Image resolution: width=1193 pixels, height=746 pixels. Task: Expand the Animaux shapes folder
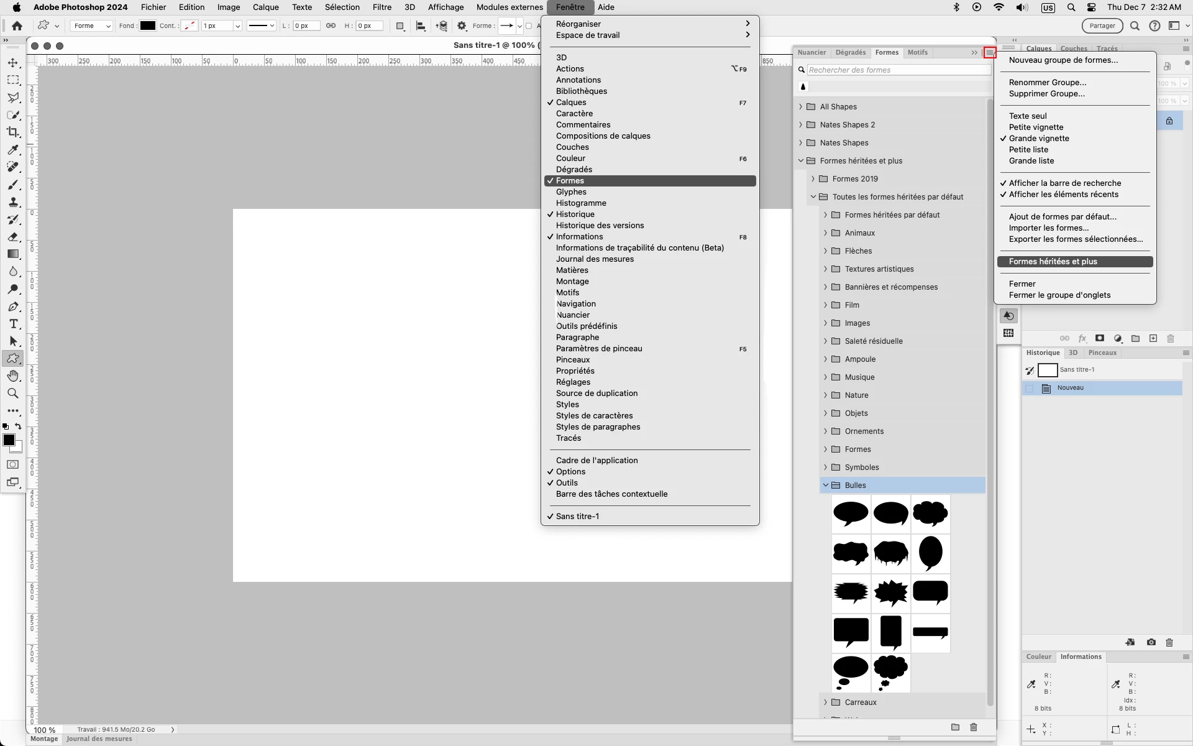pos(826,233)
